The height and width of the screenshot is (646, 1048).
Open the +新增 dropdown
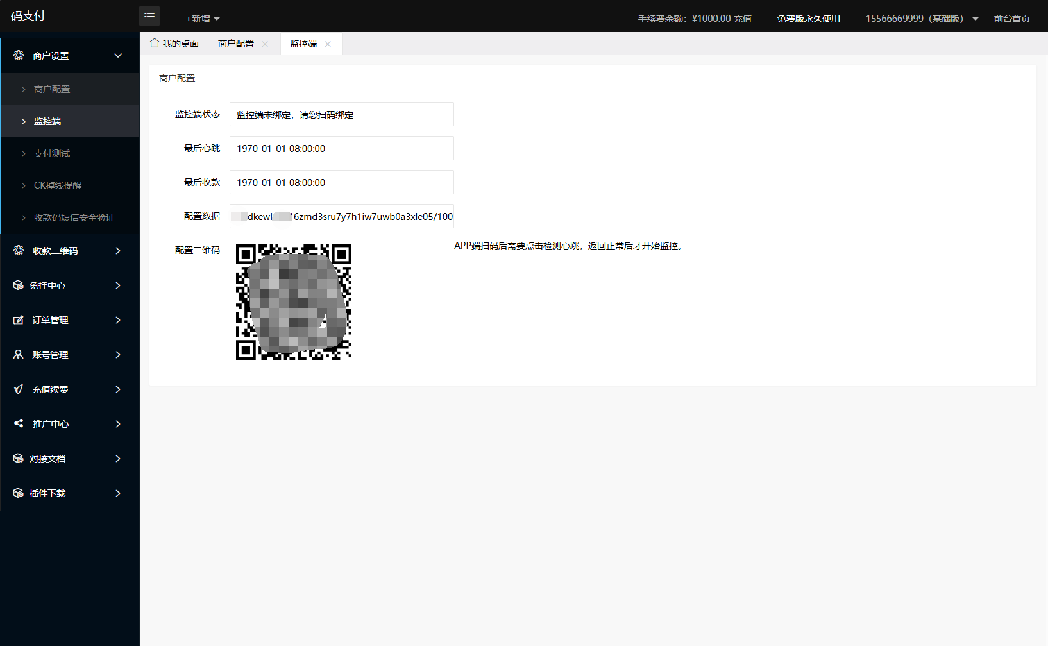tap(203, 19)
